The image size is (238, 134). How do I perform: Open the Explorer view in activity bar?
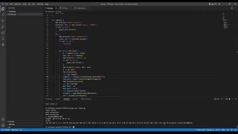3,9
